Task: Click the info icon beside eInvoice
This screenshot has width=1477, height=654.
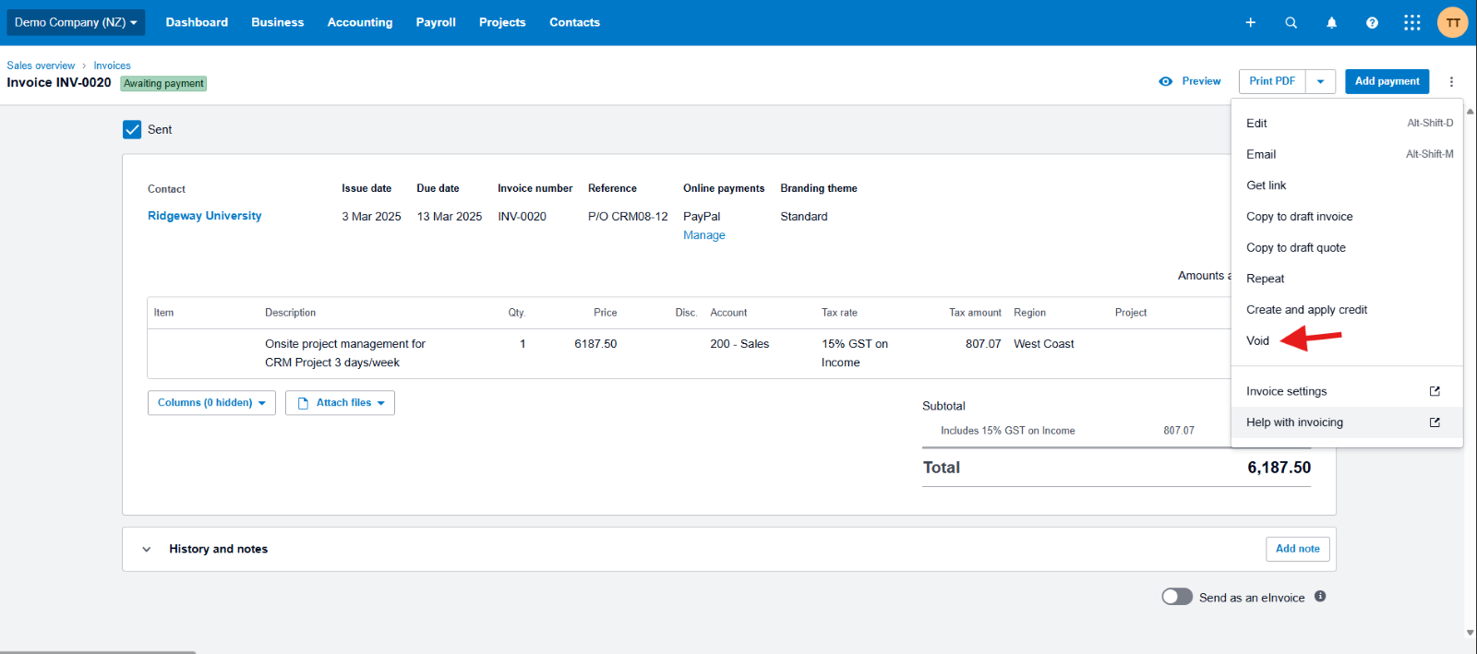Action: pos(1320,596)
